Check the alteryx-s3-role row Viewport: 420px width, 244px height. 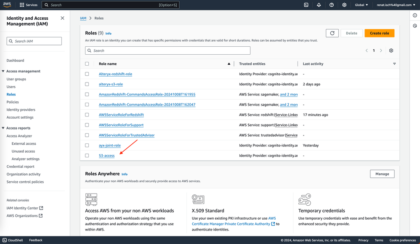pyautogui.click(x=87, y=84)
